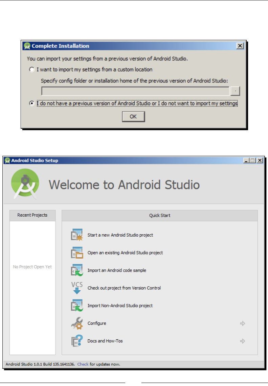Click the Import Non-Android Studio project icon
Viewport: 268px width, 386px height.
tap(77, 306)
